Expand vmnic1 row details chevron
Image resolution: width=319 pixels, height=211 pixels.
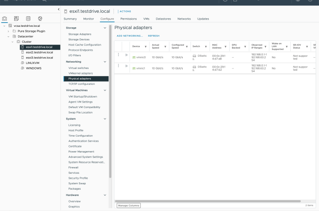click(126, 66)
